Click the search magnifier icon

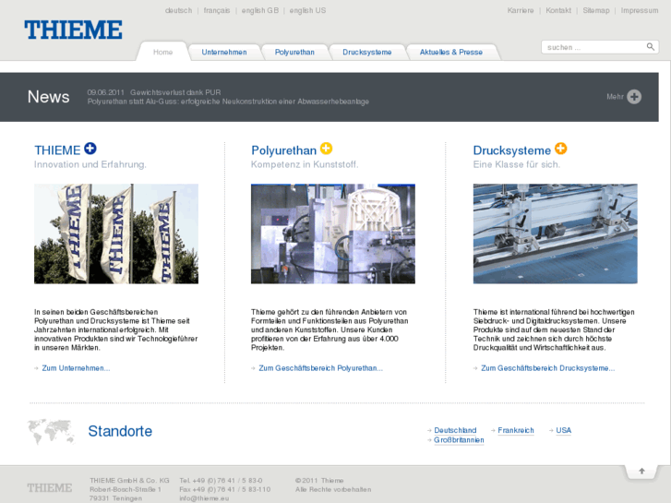(650, 47)
